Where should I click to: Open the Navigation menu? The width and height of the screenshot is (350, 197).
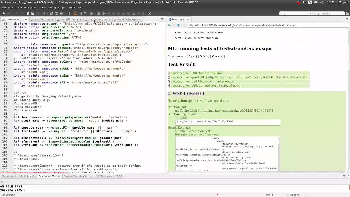(31, 7)
